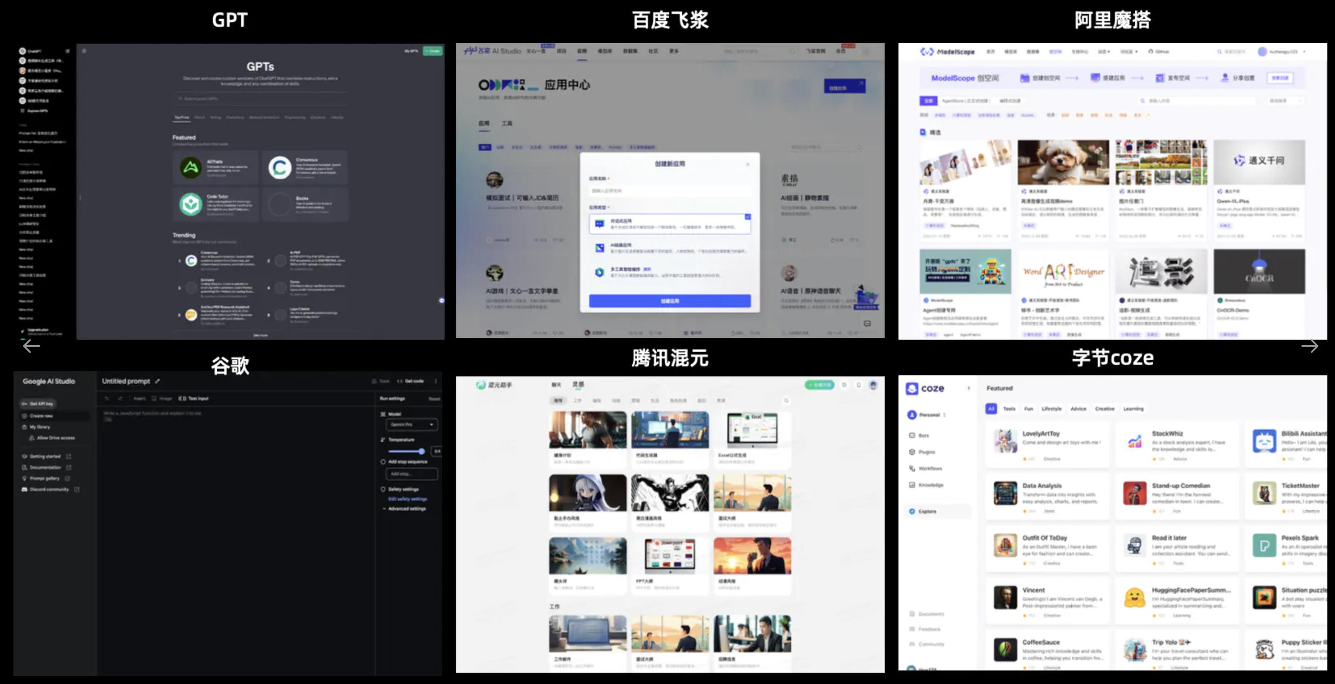Viewport: 1335px width, 684px height.
Task: Click Test input in AI Studio toolbar
Action: (x=194, y=399)
